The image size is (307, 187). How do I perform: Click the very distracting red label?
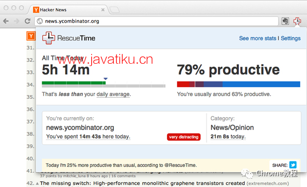(x=184, y=137)
